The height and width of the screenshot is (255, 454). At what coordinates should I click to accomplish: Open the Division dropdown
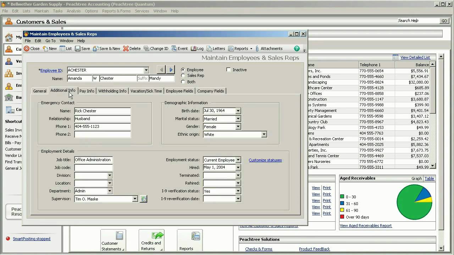pyautogui.click(x=110, y=175)
